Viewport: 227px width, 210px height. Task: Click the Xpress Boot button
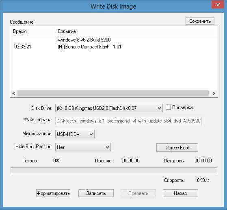pos(177,148)
